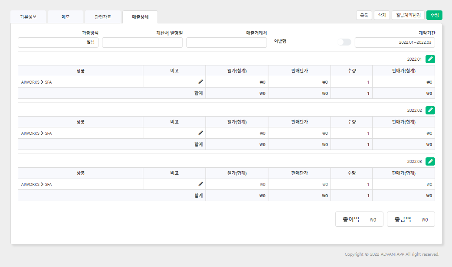Click the 2022.03 period label
Screen dimensions: 452x267
[414, 162]
